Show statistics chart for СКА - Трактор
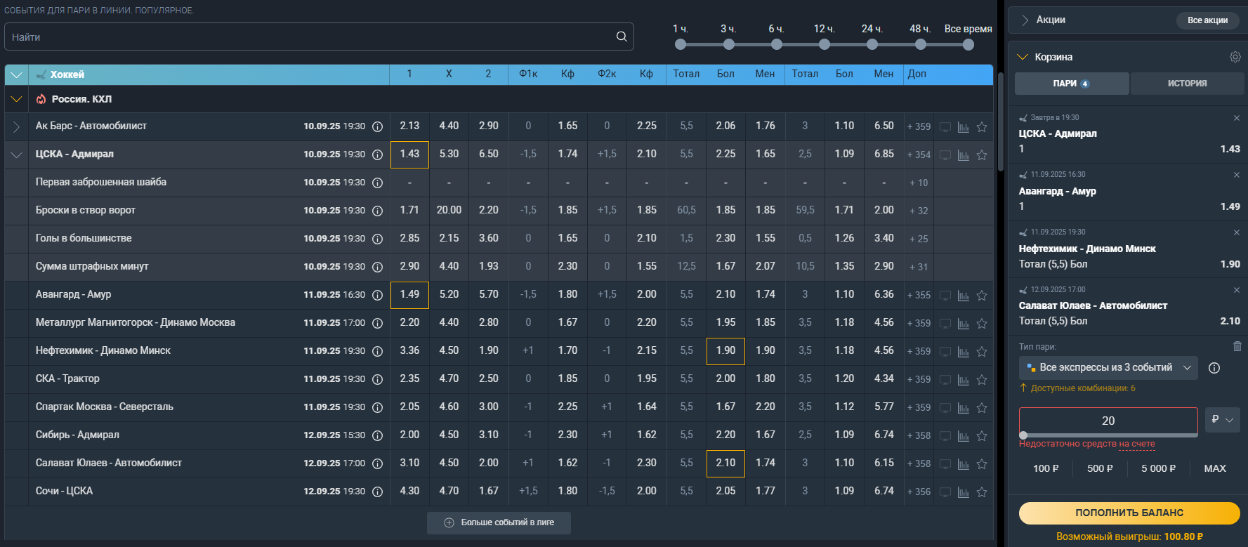 [964, 380]
